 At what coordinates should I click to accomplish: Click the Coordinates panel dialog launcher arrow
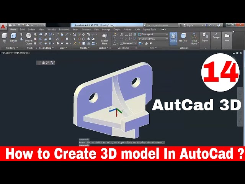click(x=136, y=48)
